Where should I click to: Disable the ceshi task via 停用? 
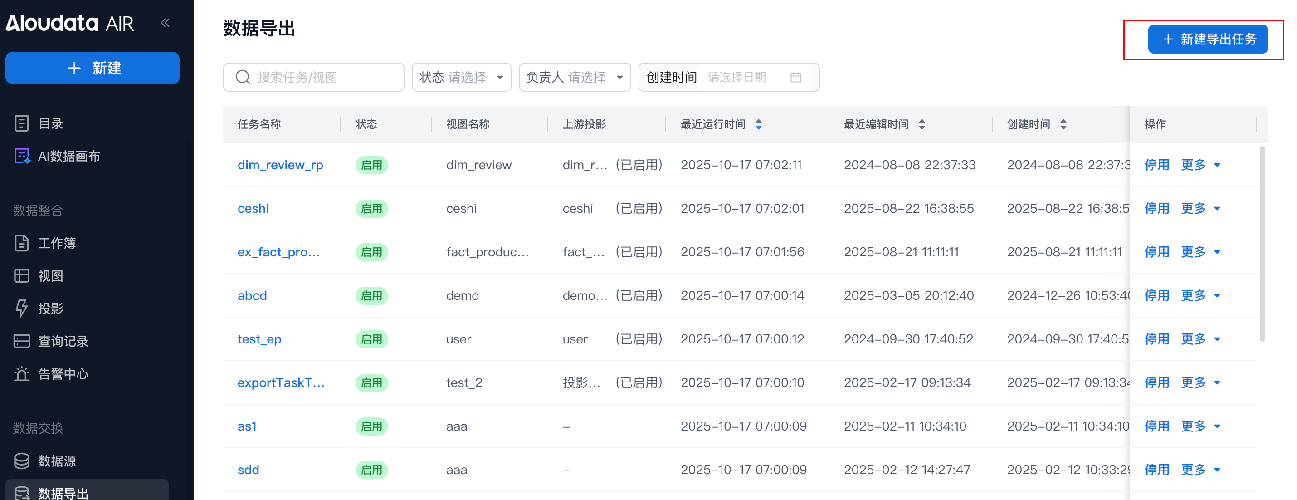tap(1156, 208)
